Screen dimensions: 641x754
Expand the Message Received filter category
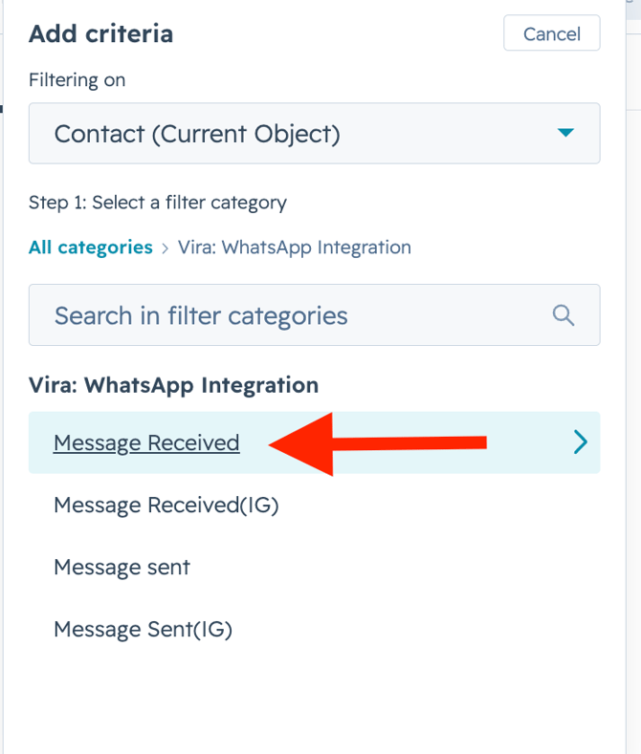pos(314,442)
